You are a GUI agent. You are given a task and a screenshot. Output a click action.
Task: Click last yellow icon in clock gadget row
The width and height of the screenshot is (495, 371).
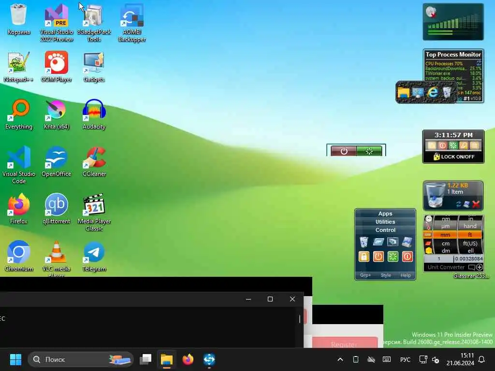[475, 145]
